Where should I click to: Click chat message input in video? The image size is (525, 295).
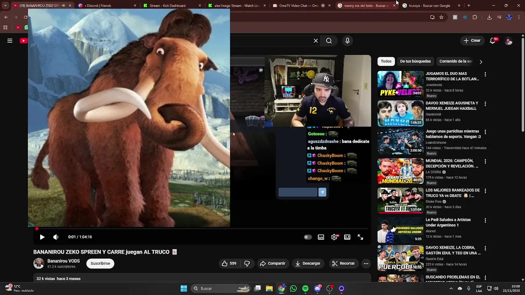(x=298, y=192)
